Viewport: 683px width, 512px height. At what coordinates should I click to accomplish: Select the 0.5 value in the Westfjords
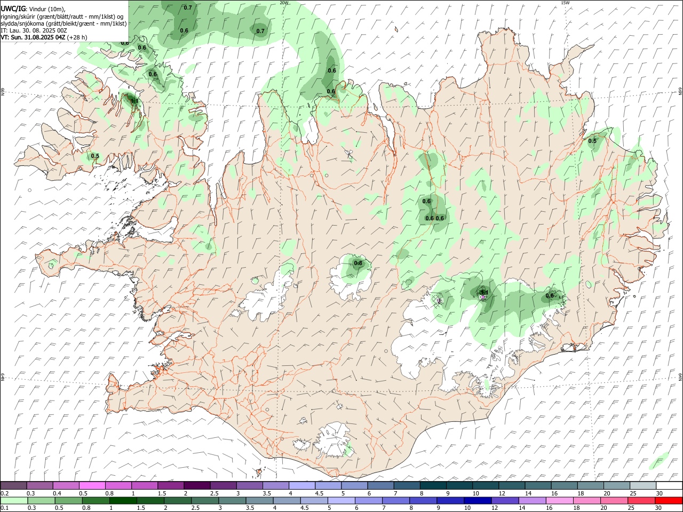coord(95,156)
